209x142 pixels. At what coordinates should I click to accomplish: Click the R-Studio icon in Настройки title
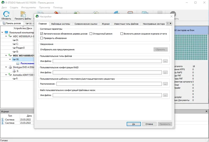point(37,16)
